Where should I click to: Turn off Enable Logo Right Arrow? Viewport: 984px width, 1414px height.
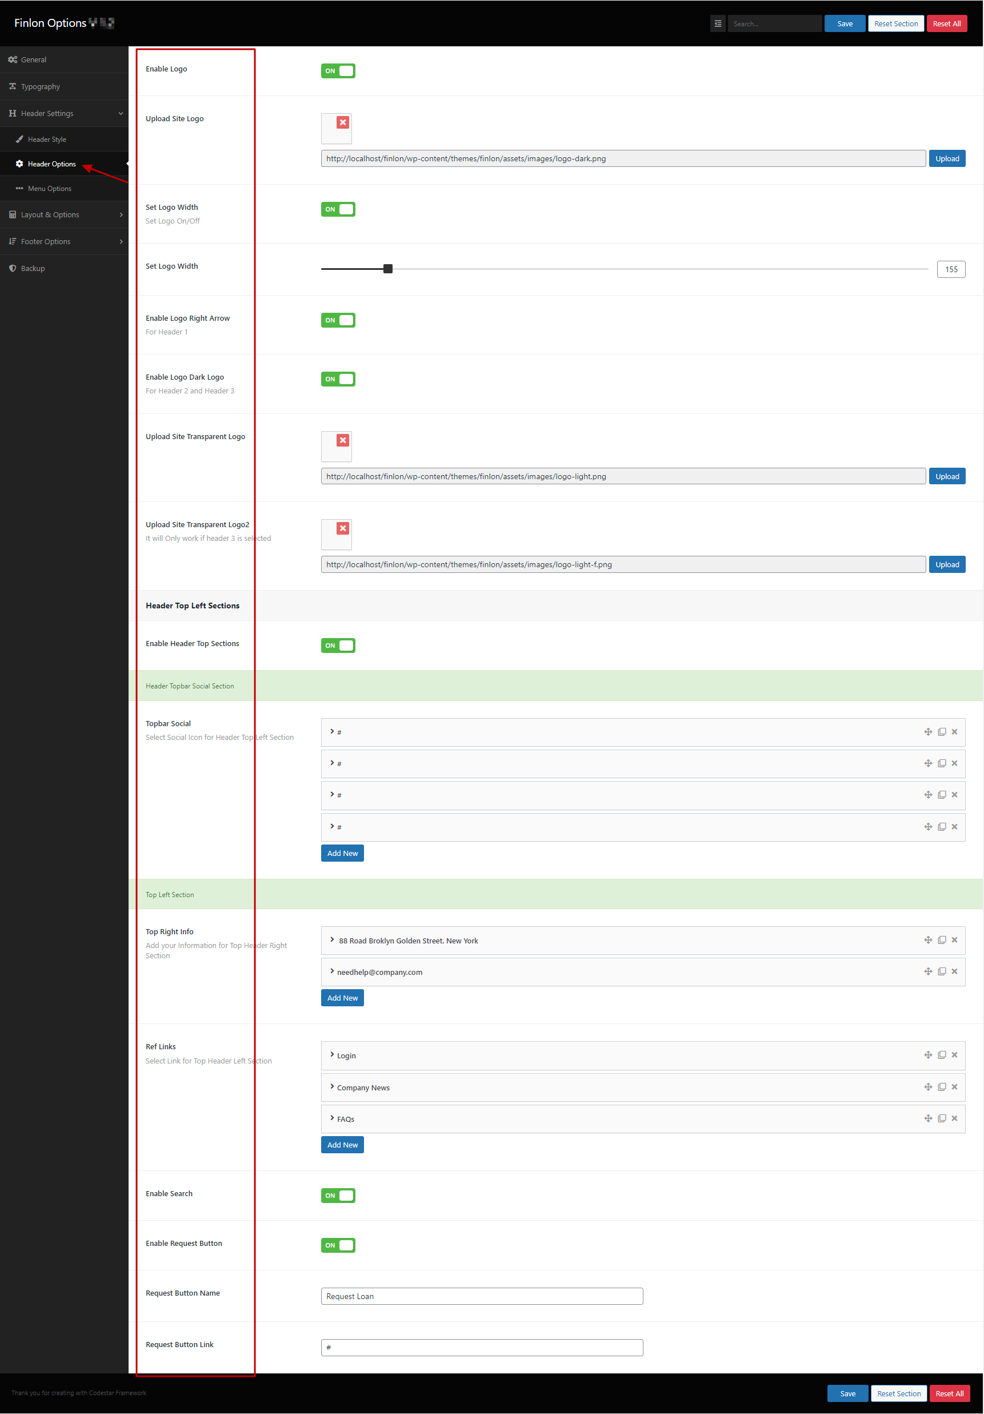coord(338,320)
